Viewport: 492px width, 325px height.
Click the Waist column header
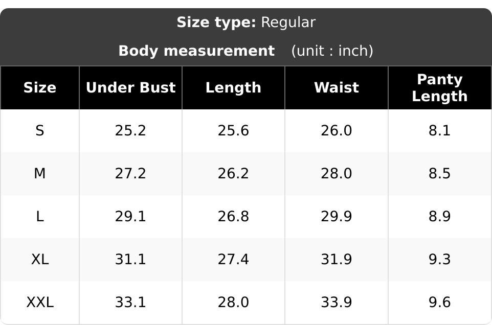pyautogui.click(x=337, y=88)
